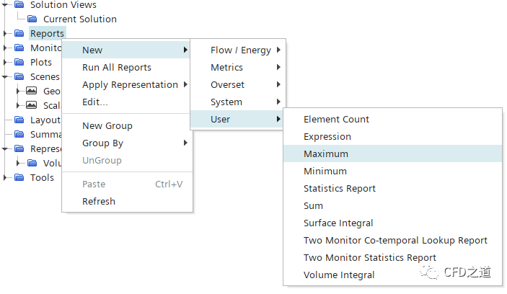
Task: Click the Solution Views folder icon
Action: pos(19,5)
